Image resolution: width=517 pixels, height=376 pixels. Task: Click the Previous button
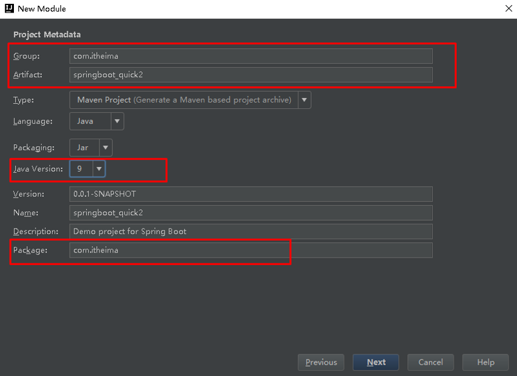(321, 362)
